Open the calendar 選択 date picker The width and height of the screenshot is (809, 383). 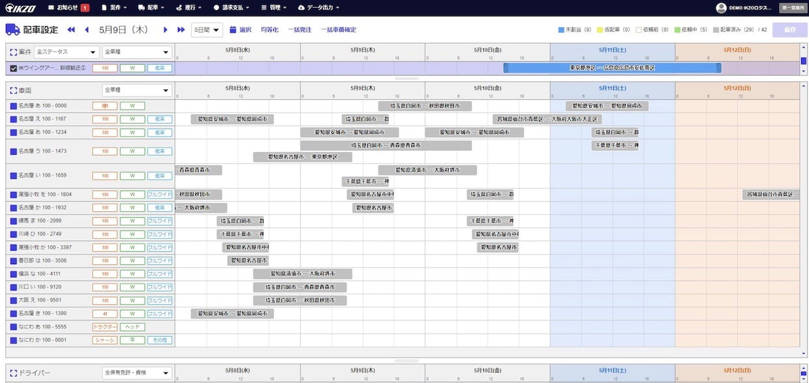pos(240,30)
